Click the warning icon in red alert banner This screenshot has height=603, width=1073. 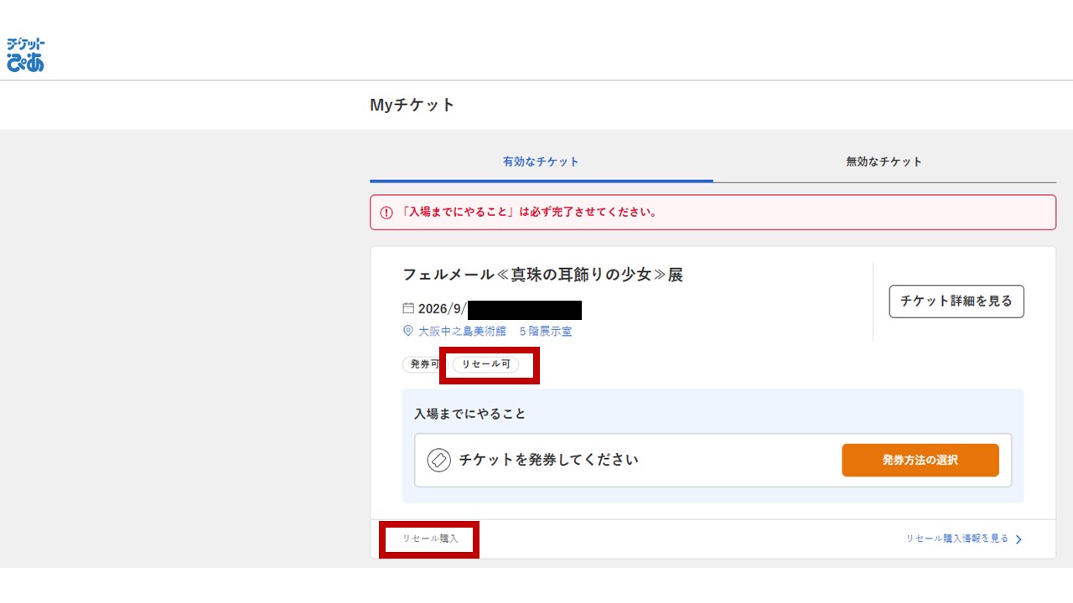pos(386,213)
